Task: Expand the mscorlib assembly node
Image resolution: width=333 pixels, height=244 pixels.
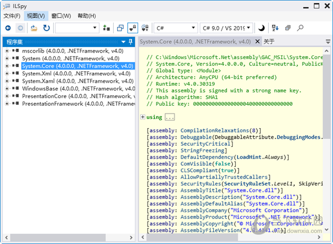Action: [x=7, y=51]
